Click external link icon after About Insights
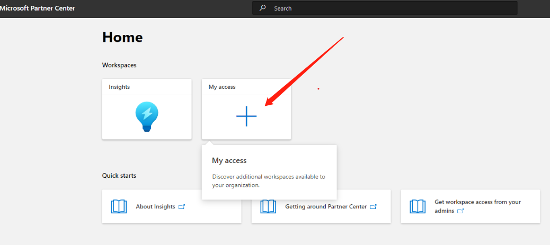 [x=182, y=207]
